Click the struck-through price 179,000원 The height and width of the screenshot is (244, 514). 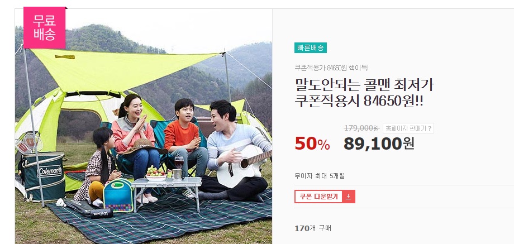(x=361, y=128)
